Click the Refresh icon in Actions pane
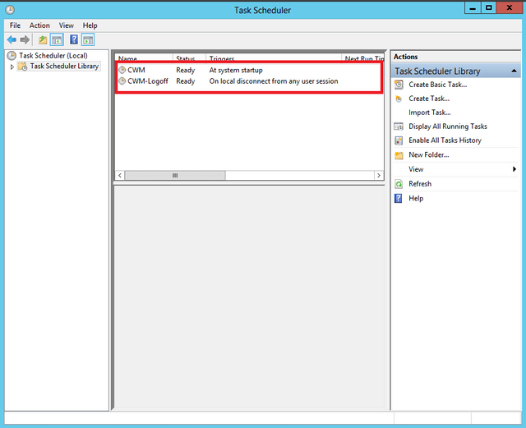 (399, 184)
